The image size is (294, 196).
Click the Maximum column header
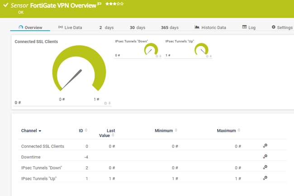226,131
